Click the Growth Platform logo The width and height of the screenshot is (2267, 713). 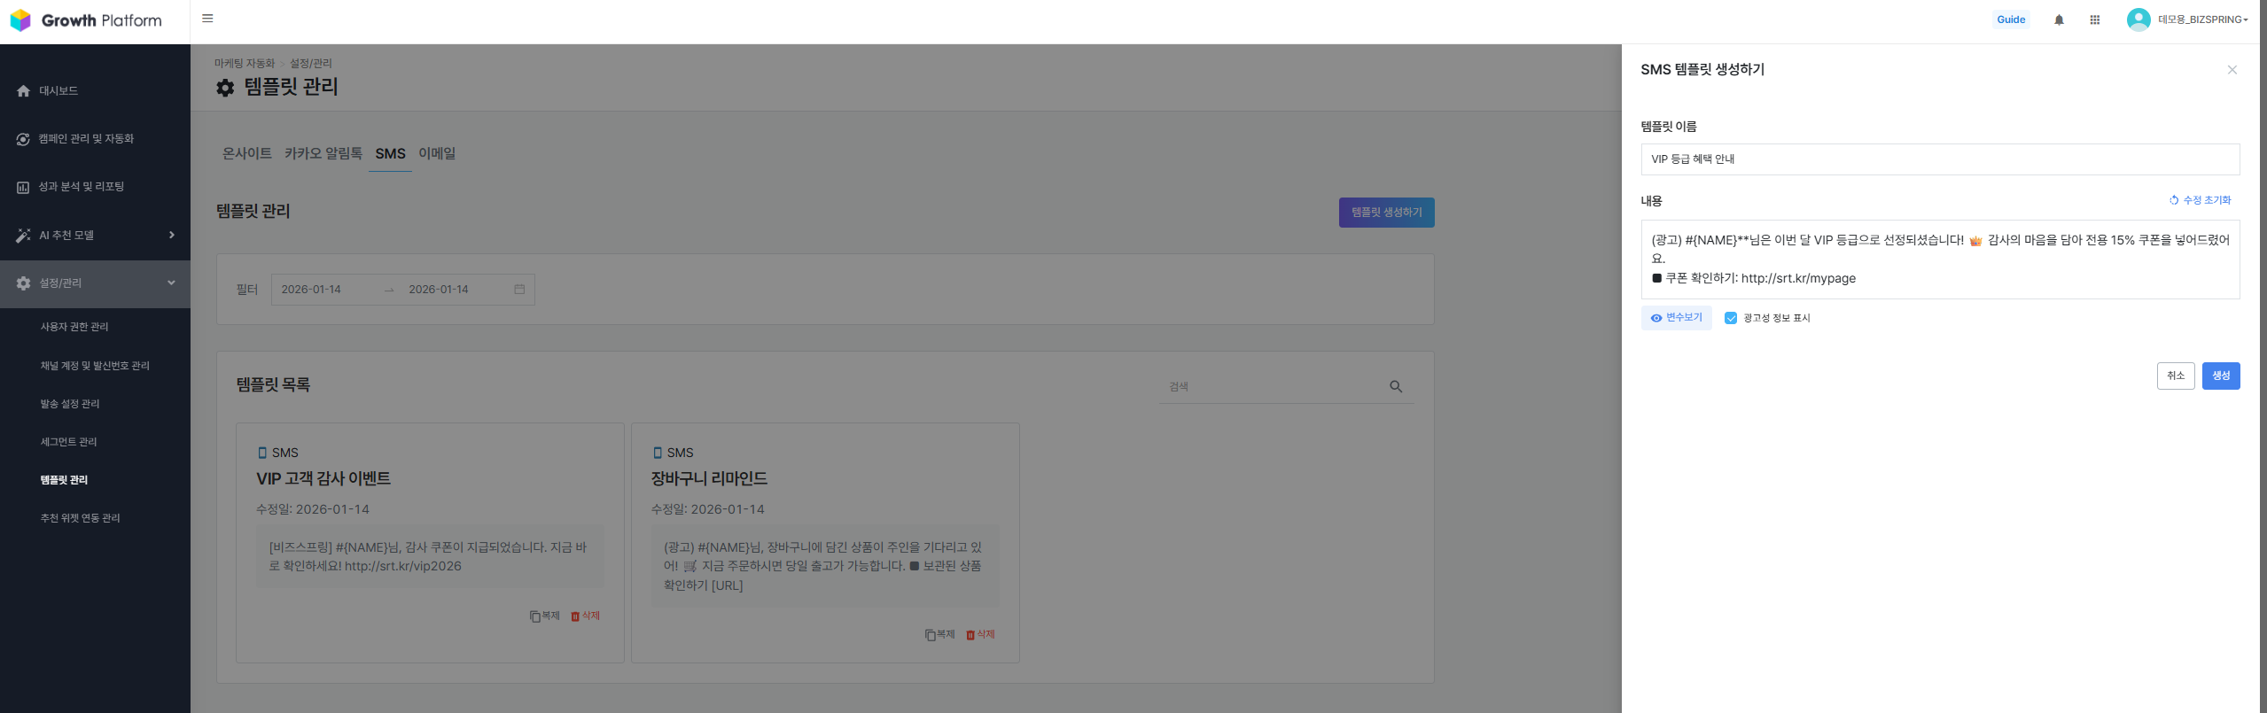[x=86, y=20]
